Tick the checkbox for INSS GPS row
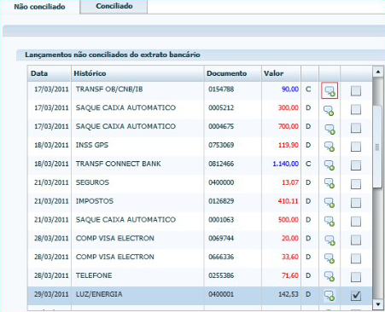Screen dimensions: 385x312 pos(356,147)
